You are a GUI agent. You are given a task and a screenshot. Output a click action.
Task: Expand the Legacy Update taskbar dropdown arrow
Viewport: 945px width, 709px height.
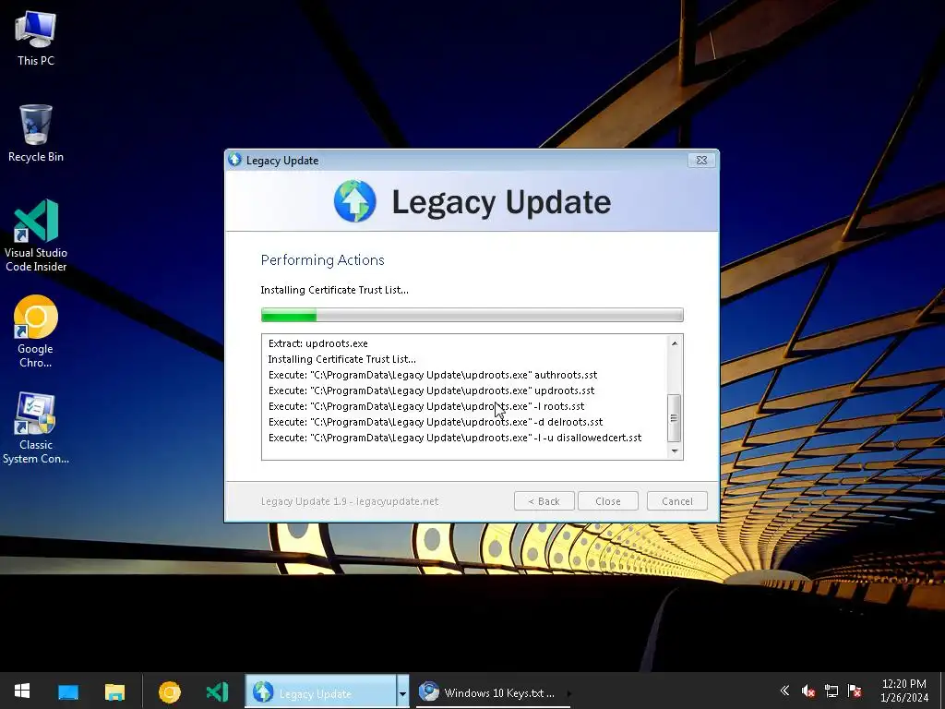coord(402,691)
